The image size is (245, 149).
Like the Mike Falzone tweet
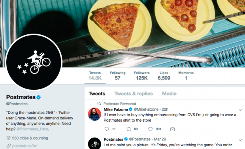(x=150, y=129)
